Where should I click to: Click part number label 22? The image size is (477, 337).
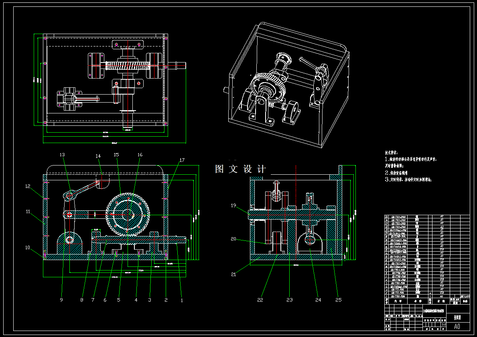pos(260,300)
